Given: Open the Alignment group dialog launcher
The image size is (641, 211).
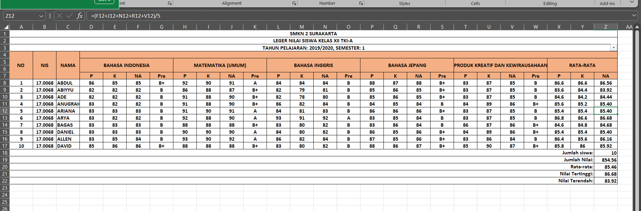Looking at the screenshot, I should (294, 3).
